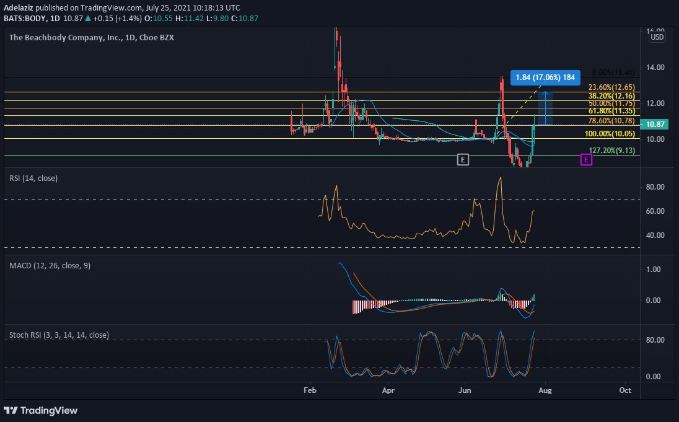Click the USD currency label

(x=657, y=37)
